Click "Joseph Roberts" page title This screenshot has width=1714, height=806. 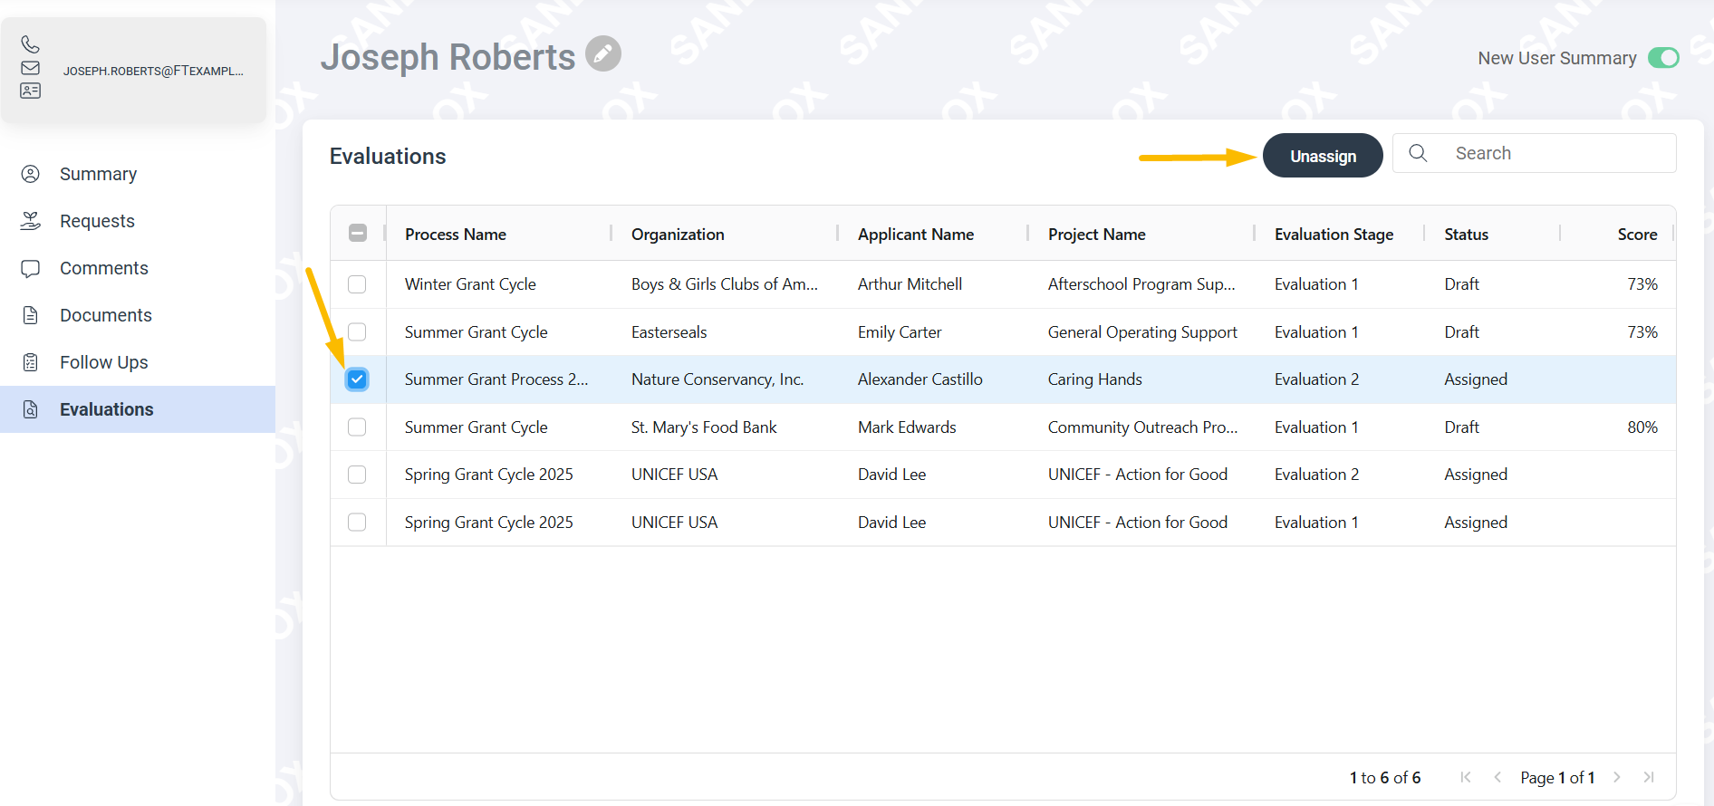[448, 57]
